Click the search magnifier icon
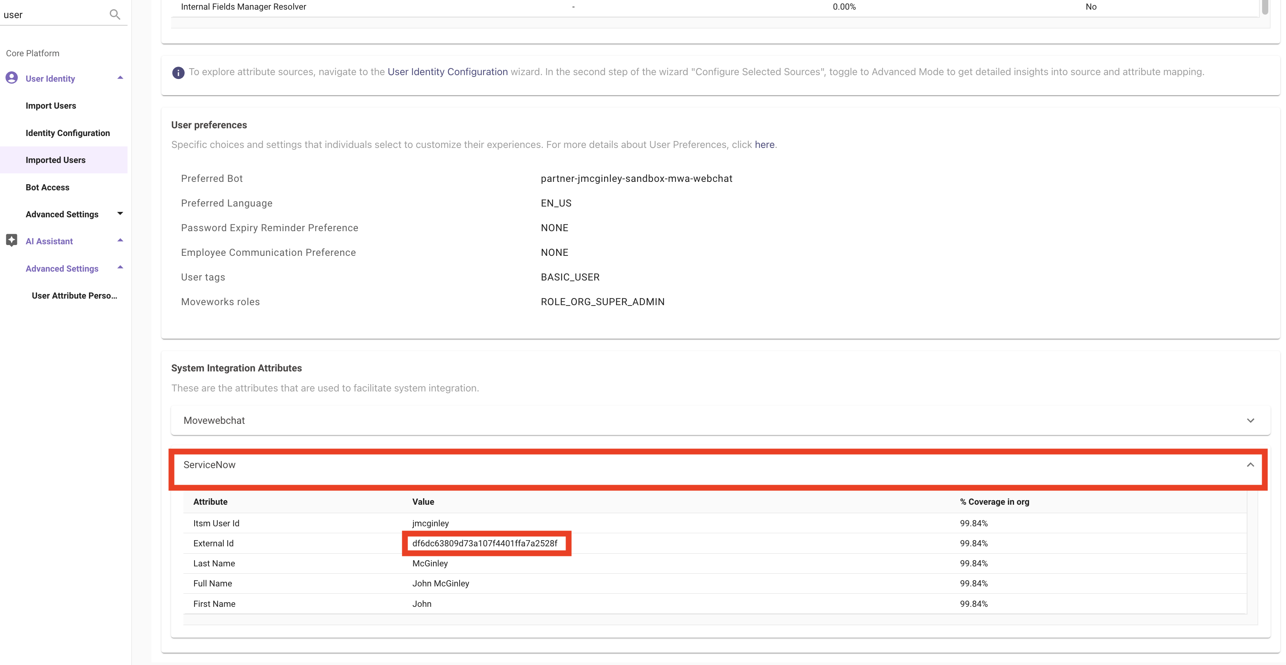This screenshot has width=1286, height=665. point(115,15)
